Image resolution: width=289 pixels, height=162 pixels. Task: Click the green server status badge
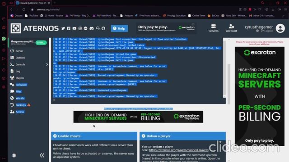(41, 43)
